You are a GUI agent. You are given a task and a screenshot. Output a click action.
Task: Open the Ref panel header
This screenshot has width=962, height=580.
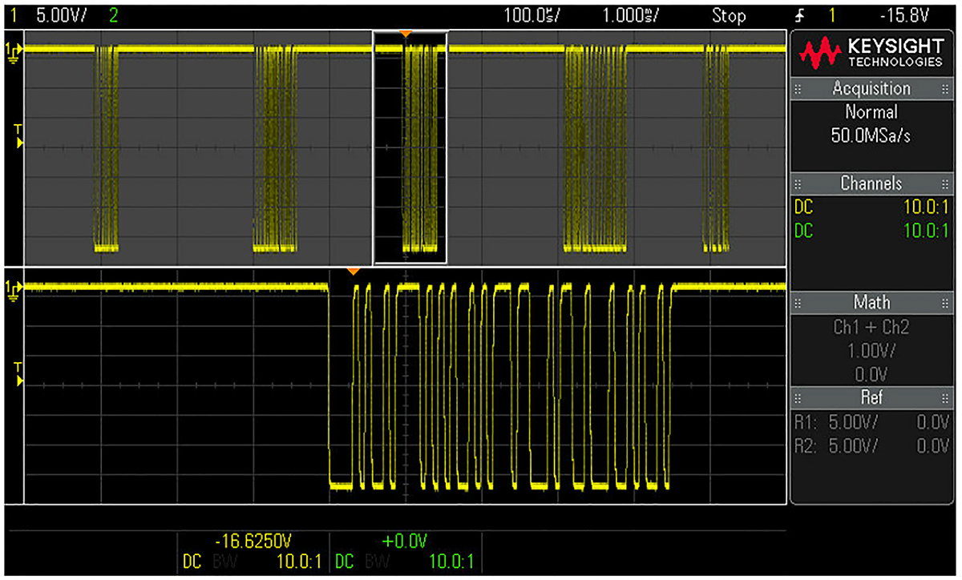click(871, 397)
